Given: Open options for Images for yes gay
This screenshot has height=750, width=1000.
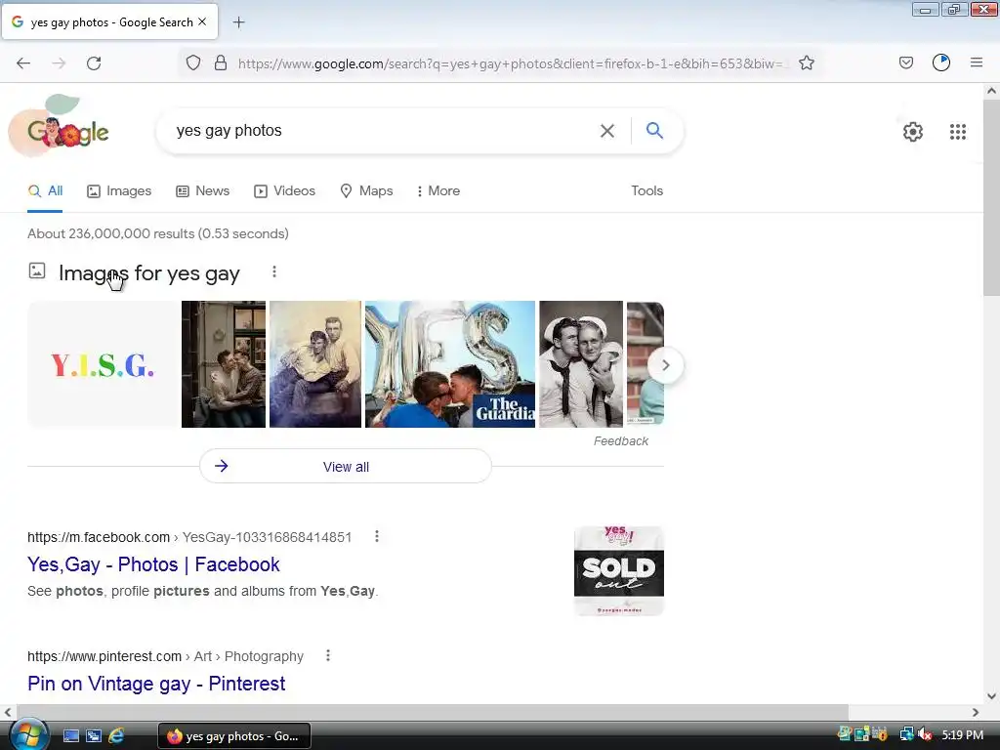Looking at the screenshot, I should 274,271.
